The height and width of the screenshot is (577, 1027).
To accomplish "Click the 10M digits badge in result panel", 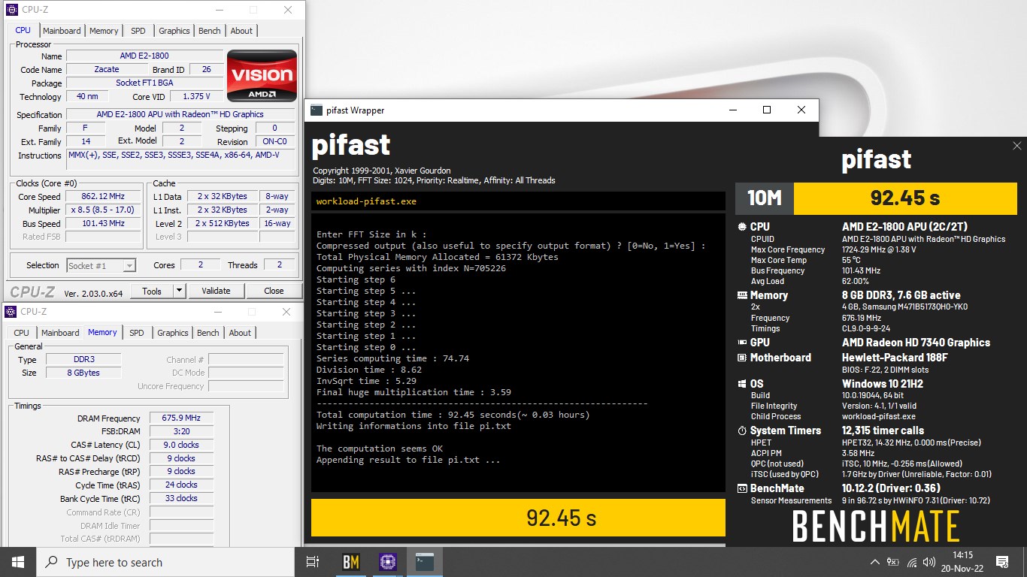I will tap(765, 198).
